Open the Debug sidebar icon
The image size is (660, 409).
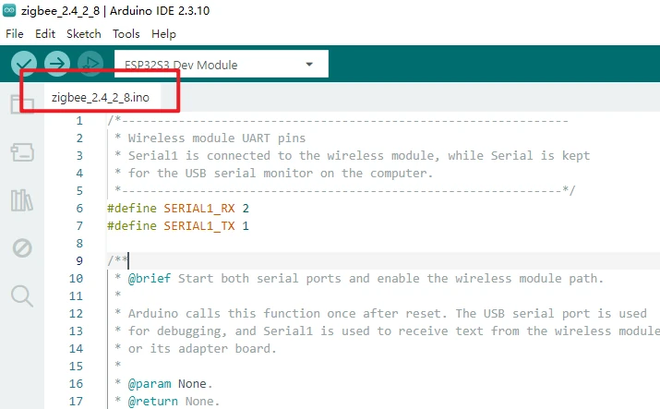pyautogui.click(x=22, y=247)
